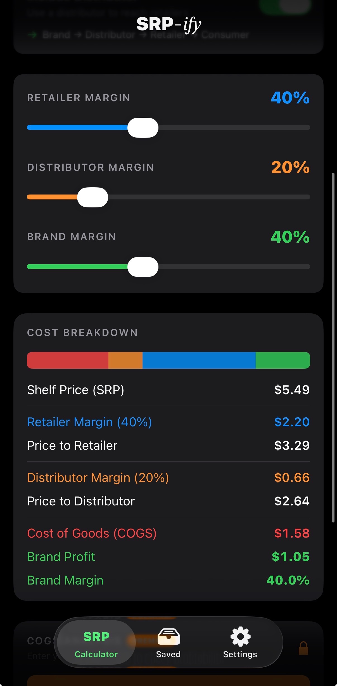Image resolution: width=337 pixels, height=686 pixels.
Task: Select the green brand bar segment
Action: pyautogui.click(x=283, y=360)
